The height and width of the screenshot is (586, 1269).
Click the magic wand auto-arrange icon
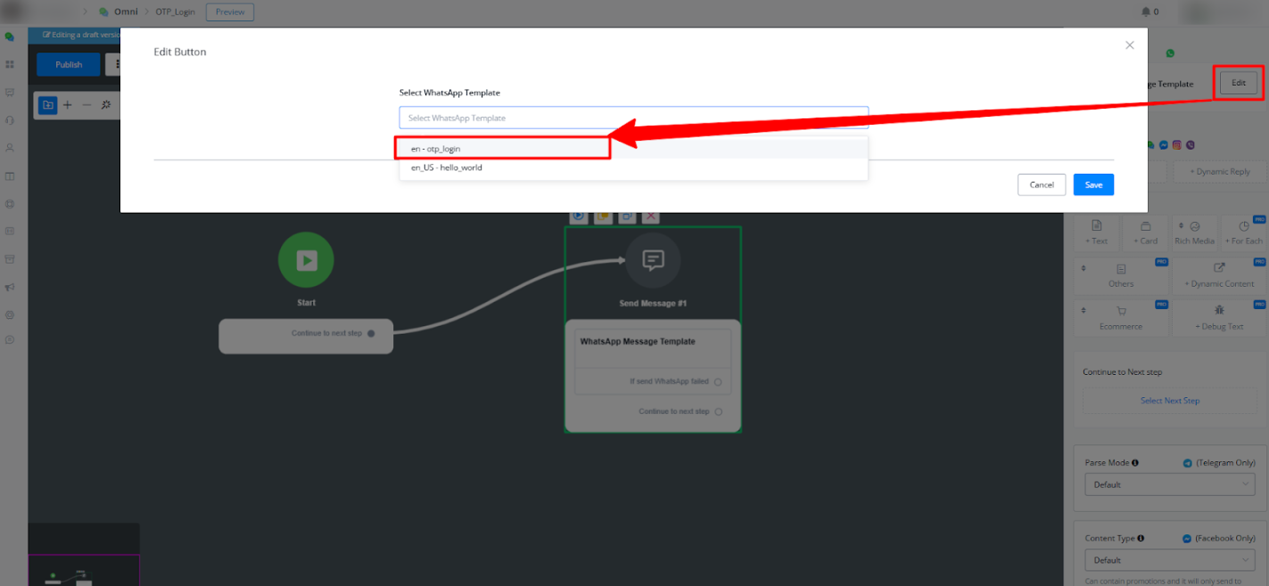tap(106, 105)
